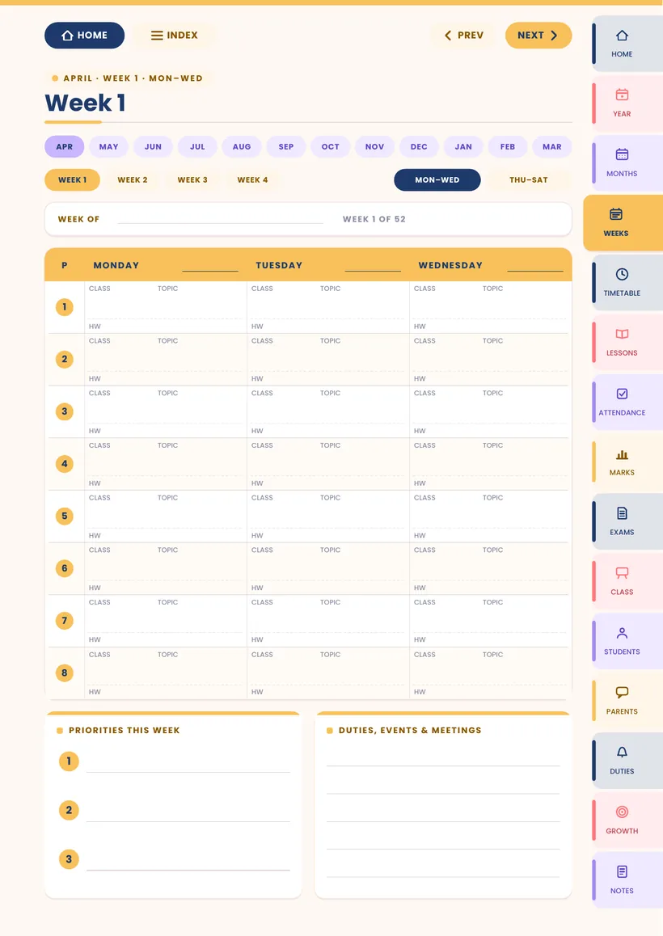The image size is (663, 936).
Task: Click the Week 1 page title
Action: 86,103
